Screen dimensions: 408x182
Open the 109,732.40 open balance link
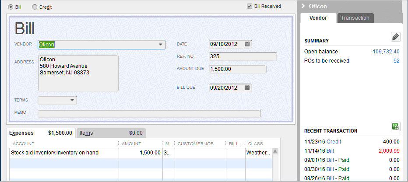(x=386, y=52)
